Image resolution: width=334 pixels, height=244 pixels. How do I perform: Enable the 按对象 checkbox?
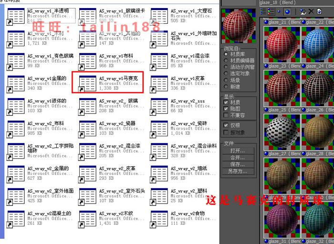point(226,132)
